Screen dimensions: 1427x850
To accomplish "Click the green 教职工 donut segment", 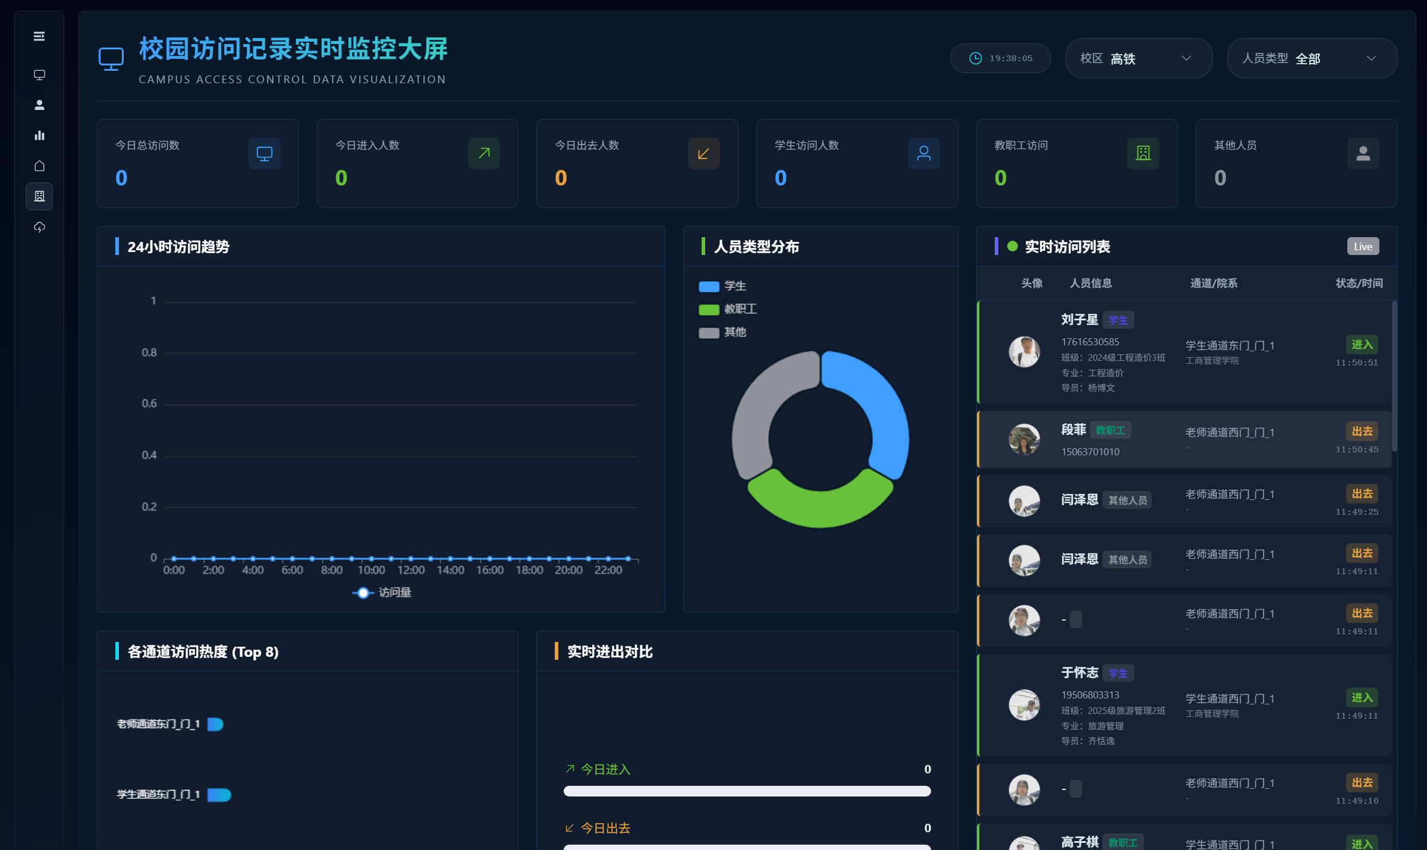I will click(821, 505).
